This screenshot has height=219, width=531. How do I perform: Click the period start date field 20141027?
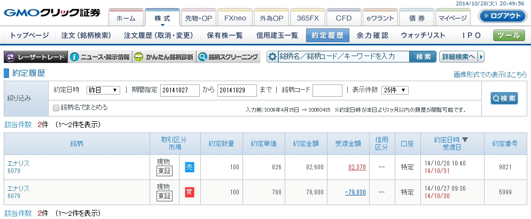point(179,90)
